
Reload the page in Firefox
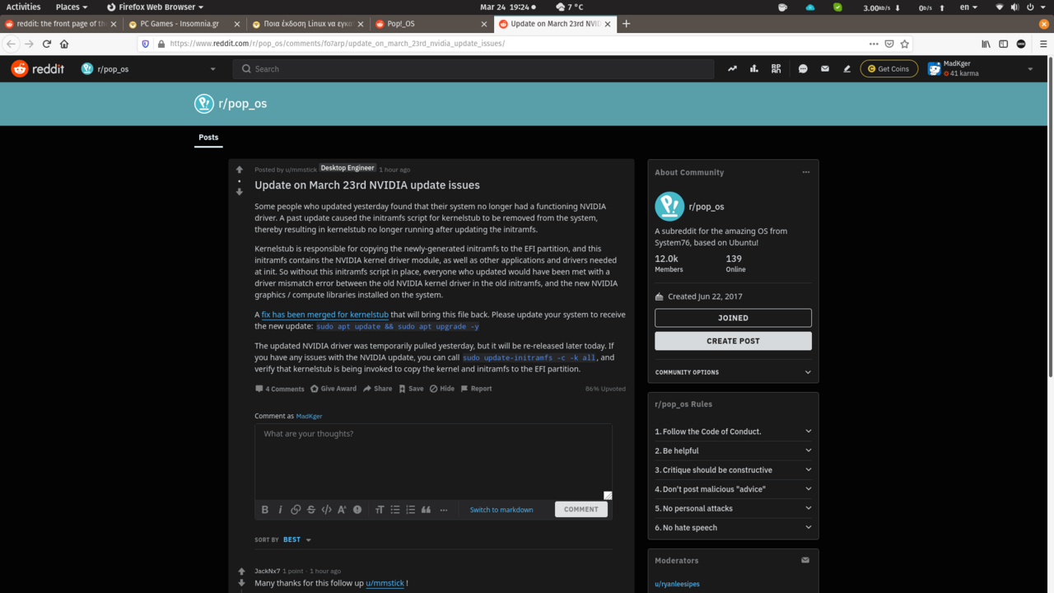coord(47,44)
